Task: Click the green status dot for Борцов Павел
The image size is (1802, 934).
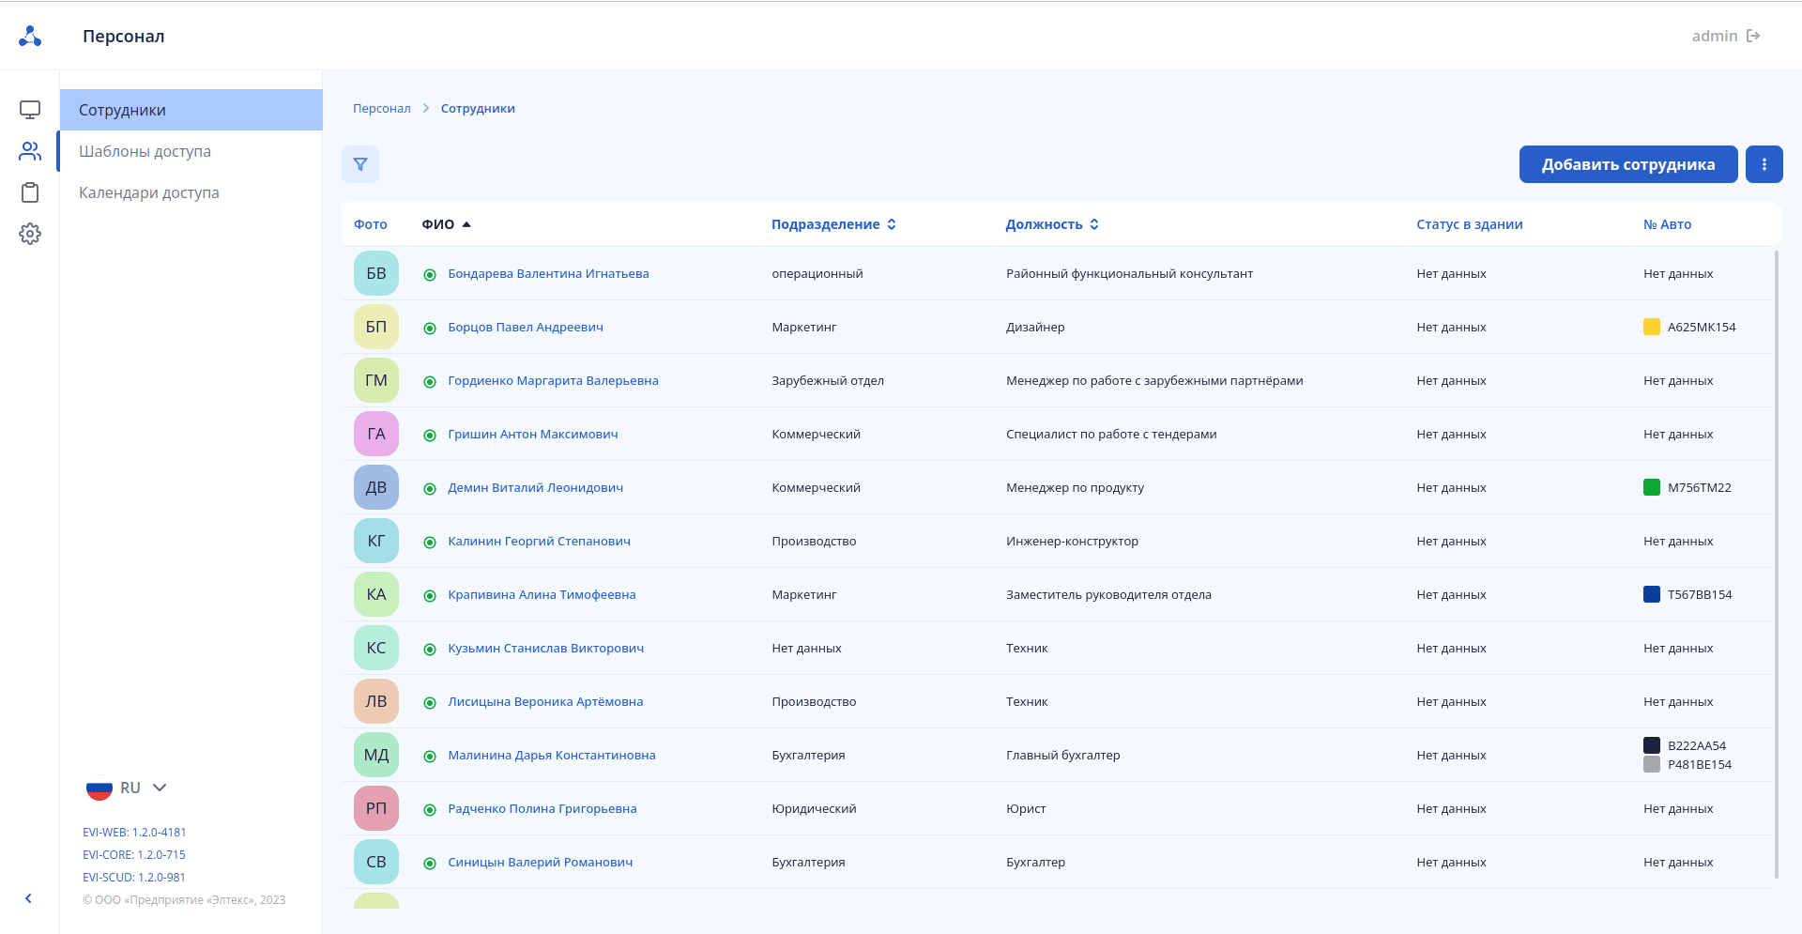Action: [430, 328]
